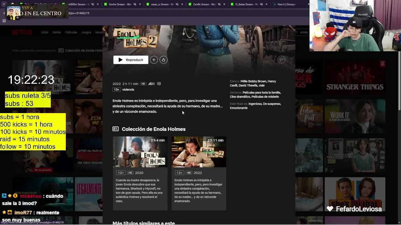Image resolution: width=401 pixels, height=225 pixels.
Task: Show more cast with the más link
Action: (x=262, y=86)
